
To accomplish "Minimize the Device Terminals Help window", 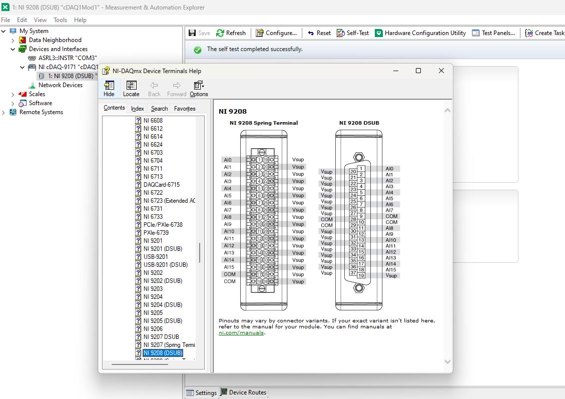I will click(396, 71).
